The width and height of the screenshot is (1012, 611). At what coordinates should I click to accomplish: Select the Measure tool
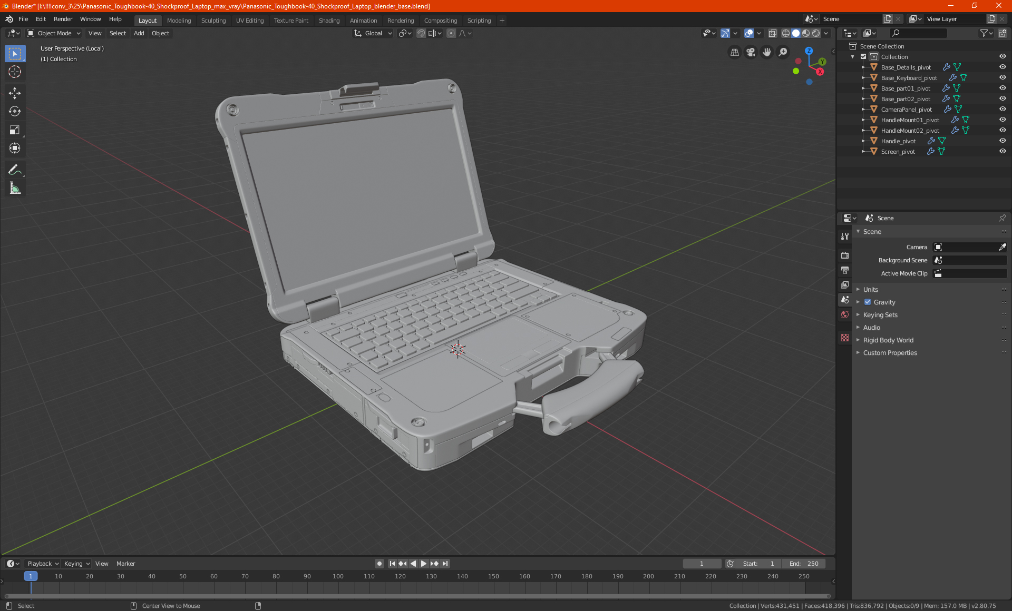[15, 188]
